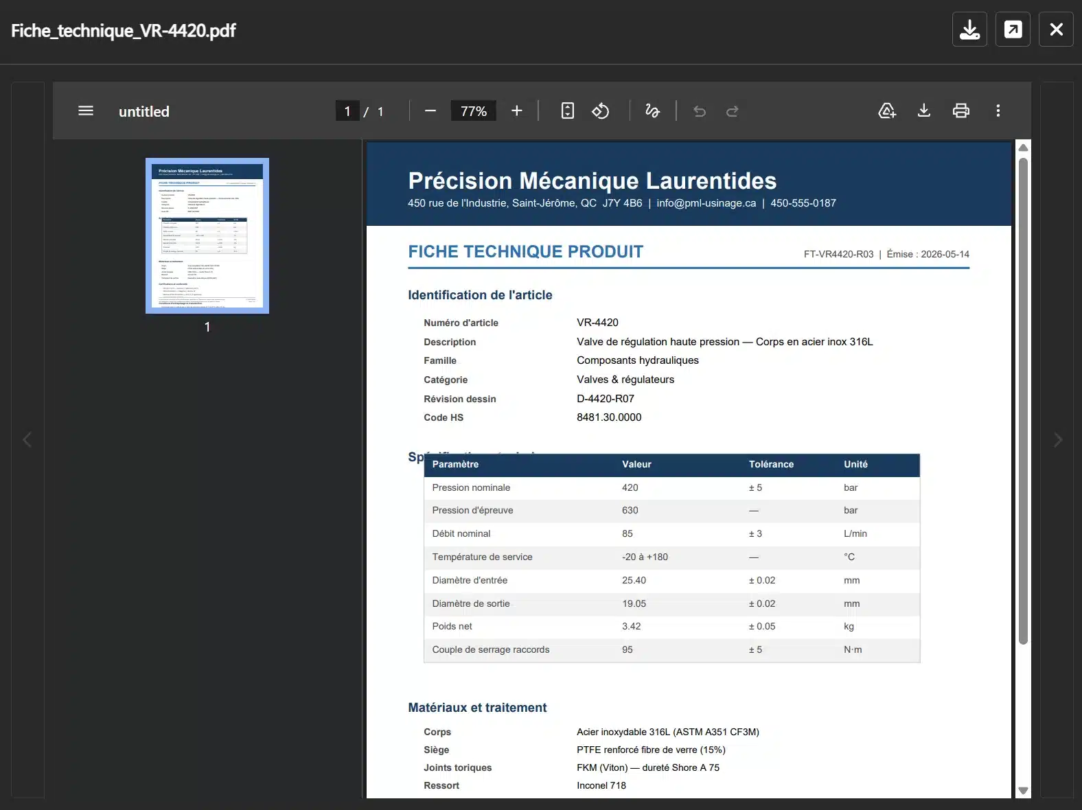Click the '-20 à +180' temperature value

click(645, 557)
